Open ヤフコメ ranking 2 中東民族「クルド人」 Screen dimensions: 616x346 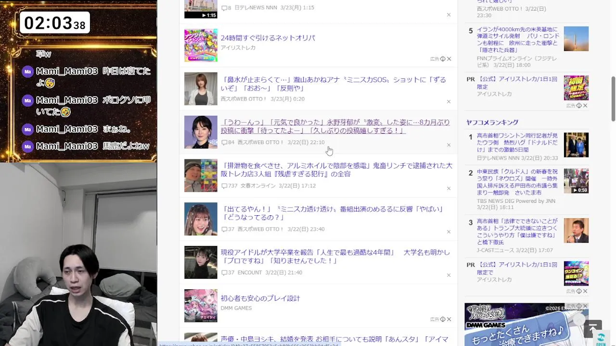(x=517, y=182)
